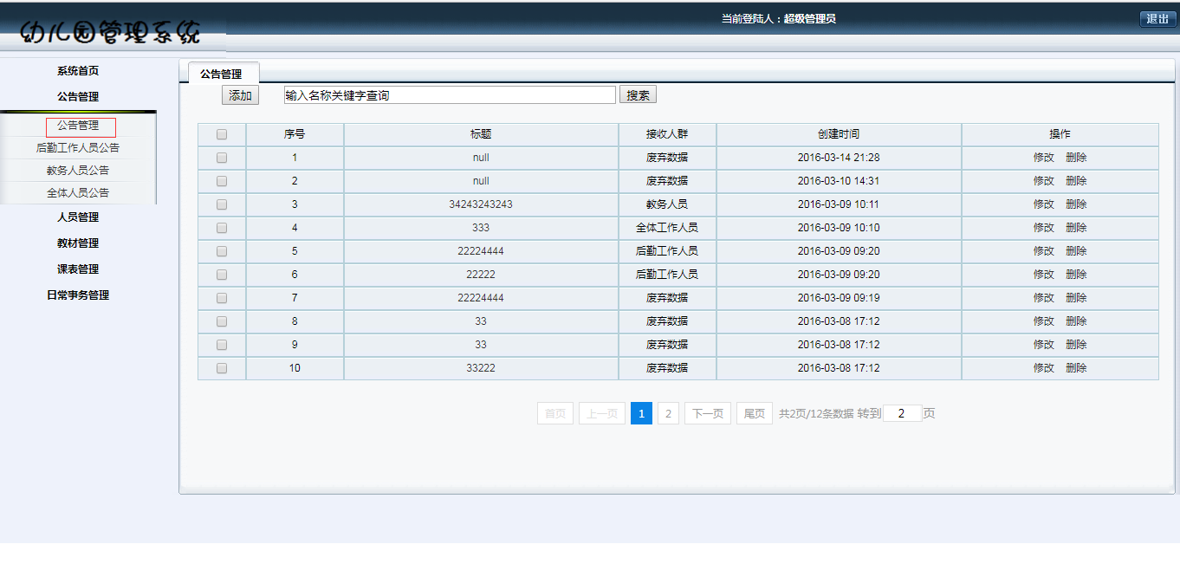Open the 系统首页 menu item
Viewport: 1180px width, 570px height.
(x=78, y=71)
